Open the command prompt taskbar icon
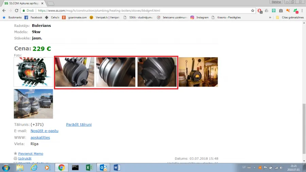 coord(75,168)
